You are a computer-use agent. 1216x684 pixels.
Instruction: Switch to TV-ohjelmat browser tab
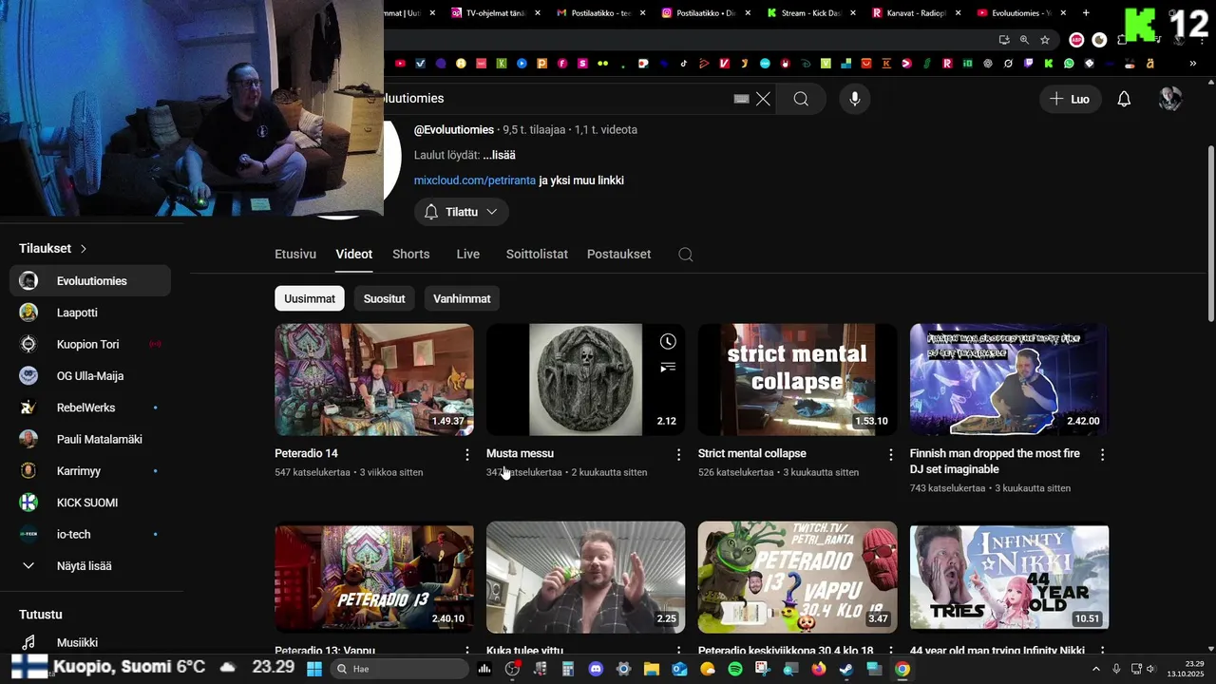[494, 13]
